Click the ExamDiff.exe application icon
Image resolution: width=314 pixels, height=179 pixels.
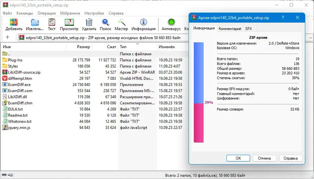point(5,85)
